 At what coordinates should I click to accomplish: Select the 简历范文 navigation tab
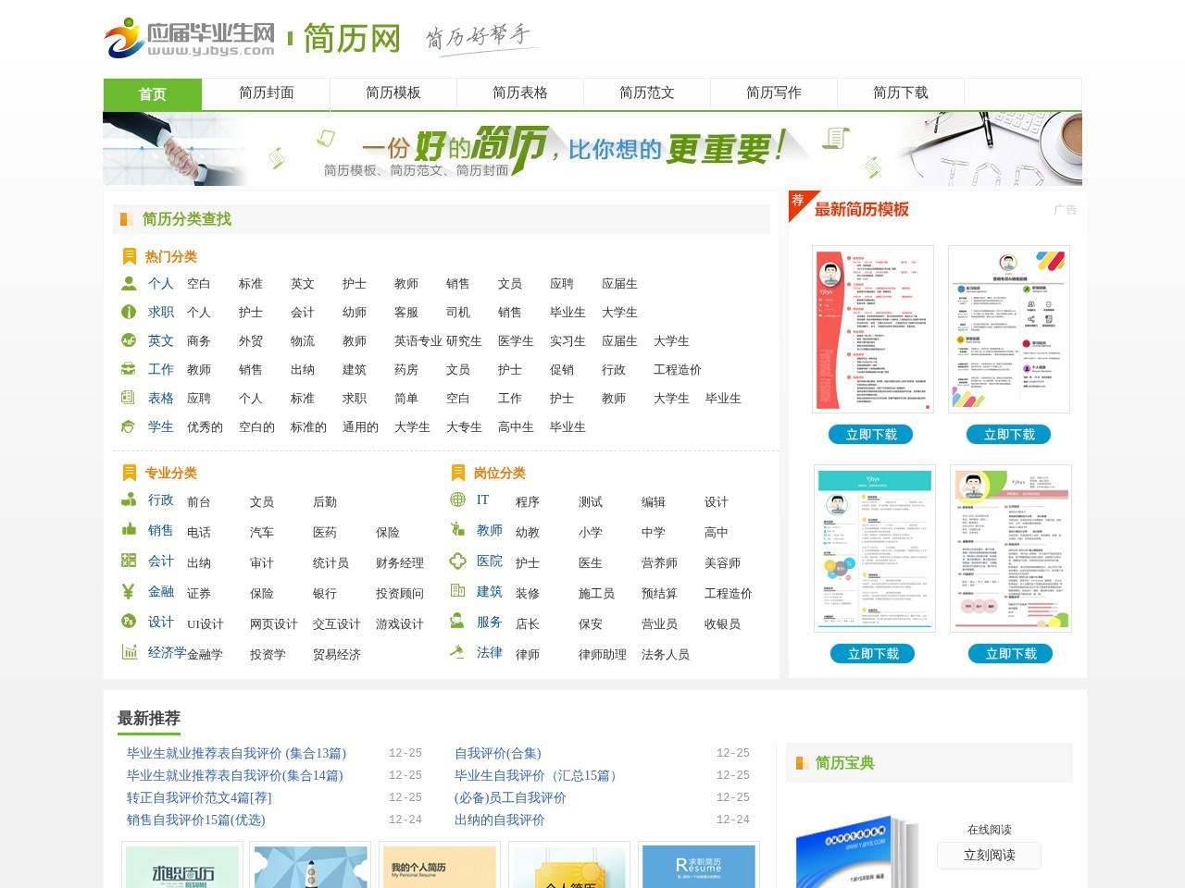647,92
